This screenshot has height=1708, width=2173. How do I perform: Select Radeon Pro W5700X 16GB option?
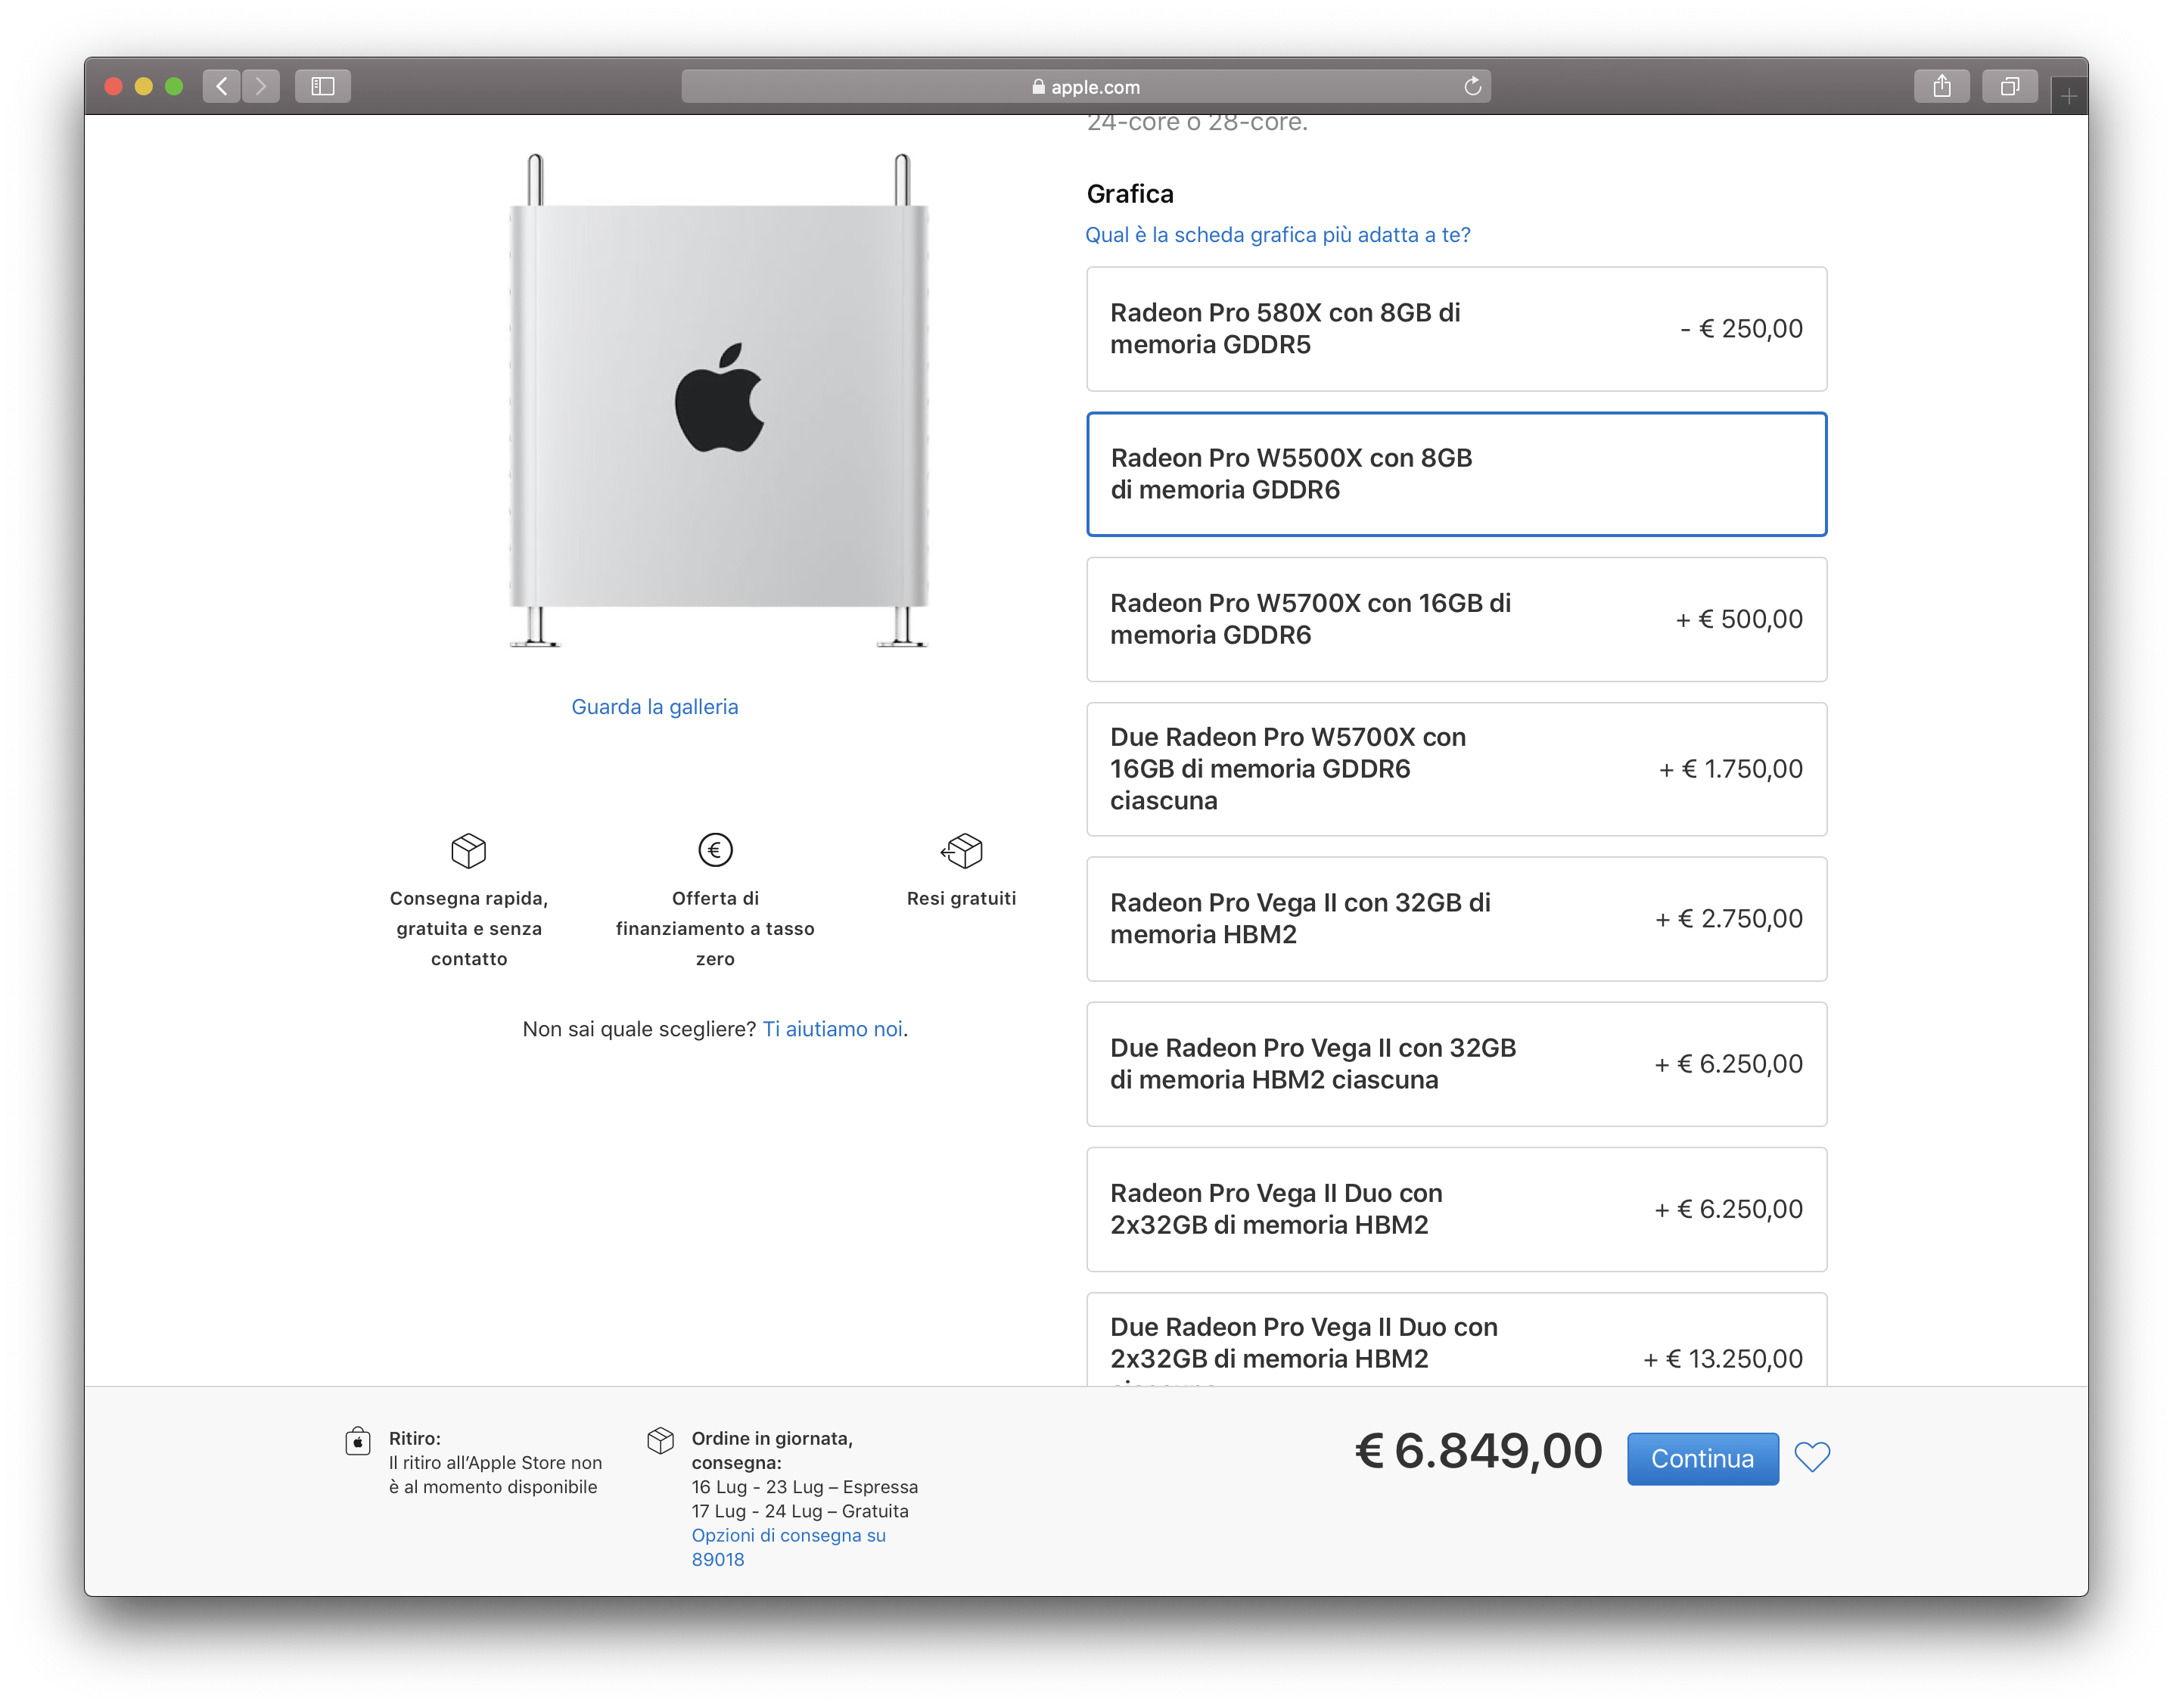tap(1456, 619)
